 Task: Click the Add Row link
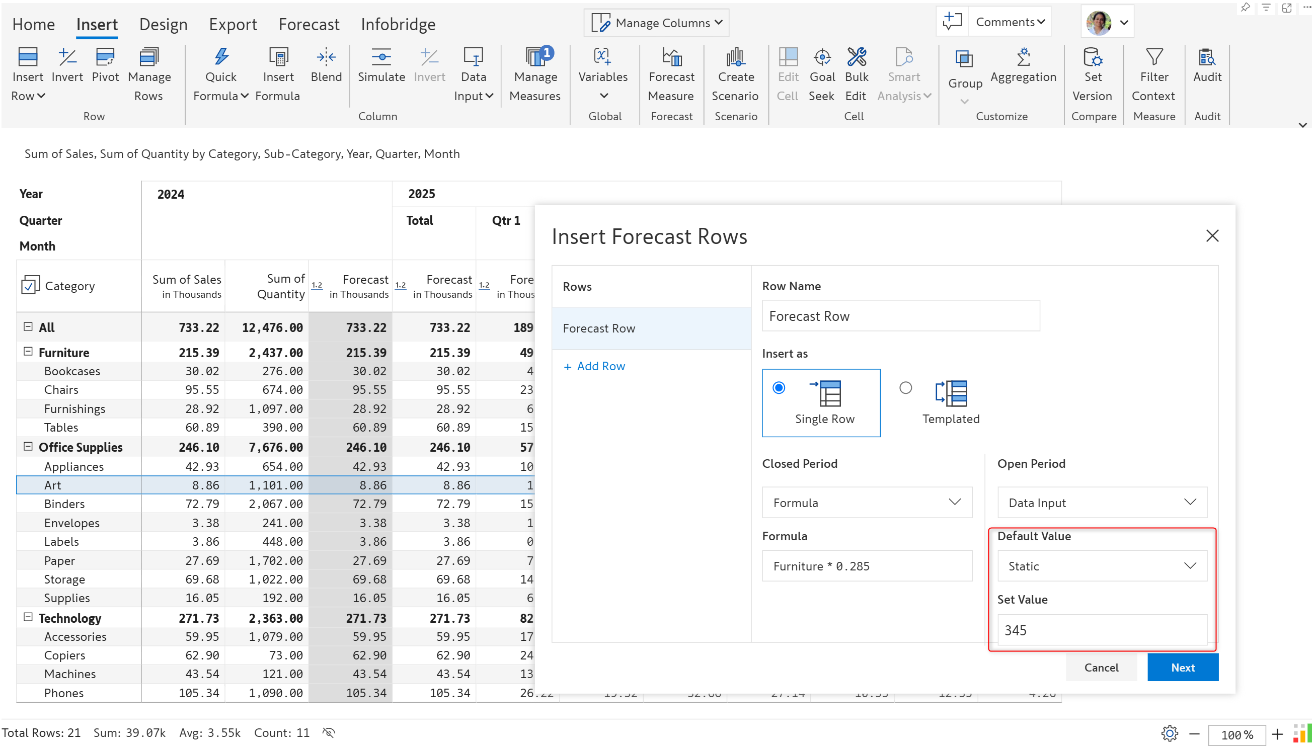pos(593,366)
